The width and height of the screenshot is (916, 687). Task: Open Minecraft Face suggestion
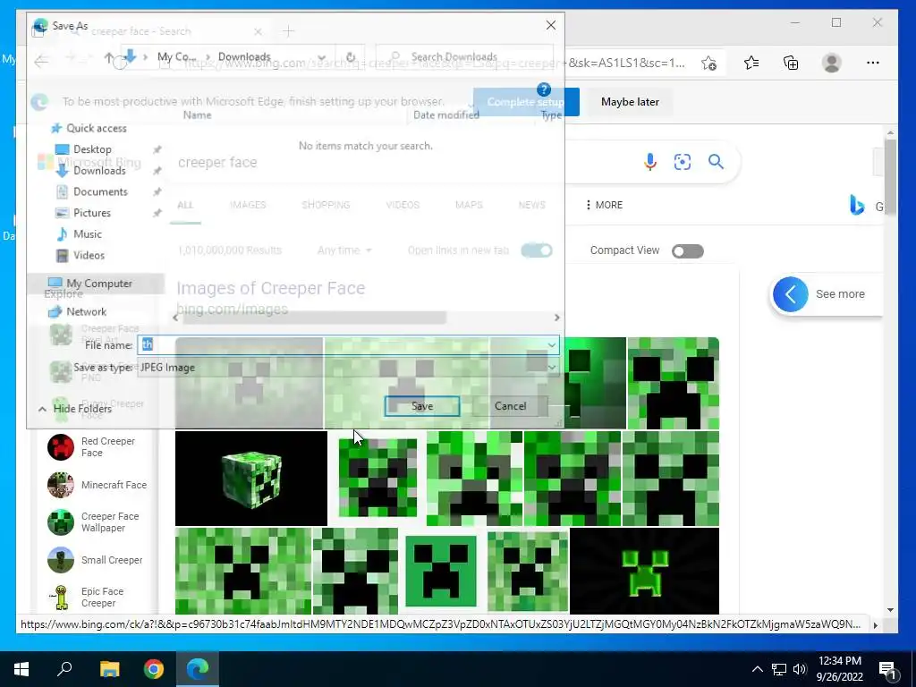[98, 485]
